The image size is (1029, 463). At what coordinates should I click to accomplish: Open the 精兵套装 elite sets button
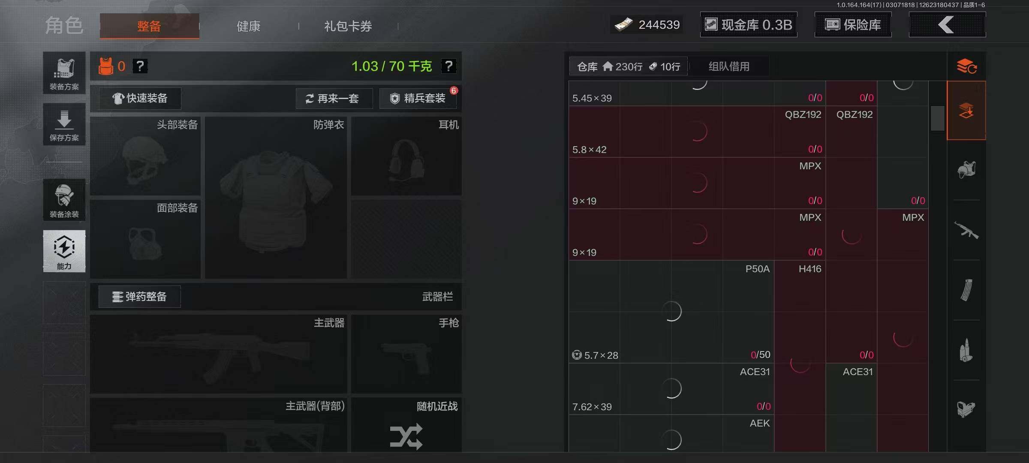[x=418, y=99]
